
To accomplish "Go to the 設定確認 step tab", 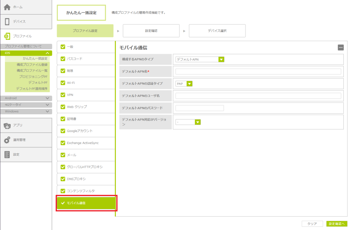I will [151, 31].
